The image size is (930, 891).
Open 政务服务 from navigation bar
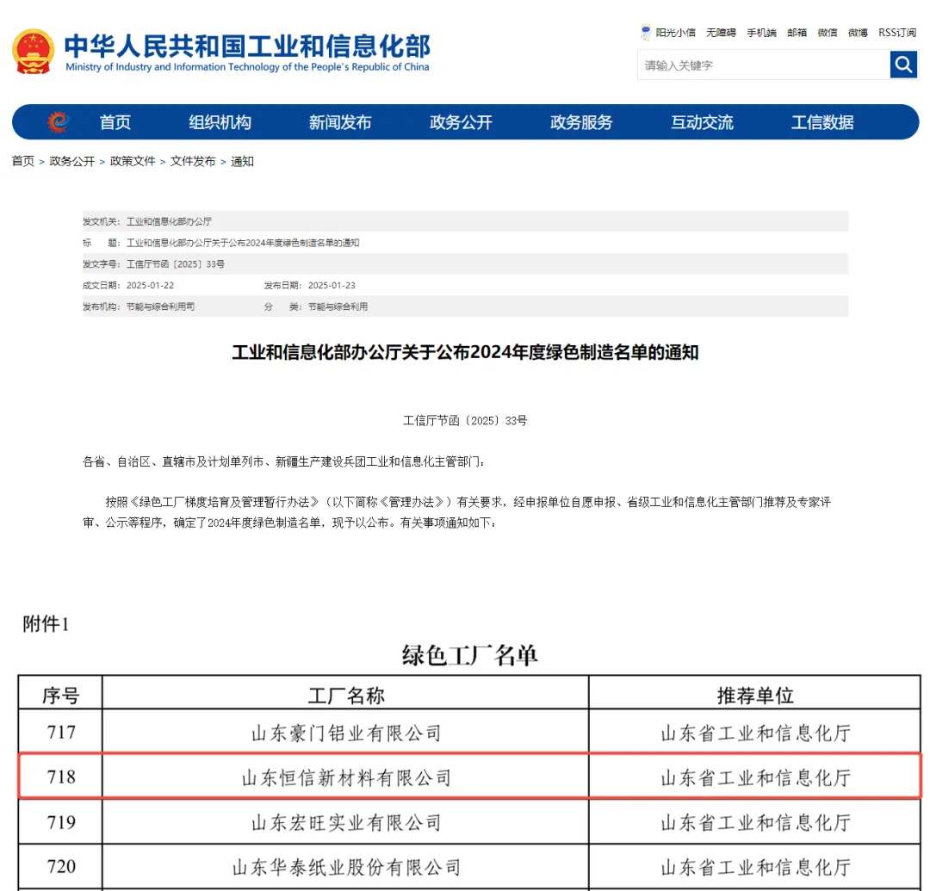click(581, 122)
